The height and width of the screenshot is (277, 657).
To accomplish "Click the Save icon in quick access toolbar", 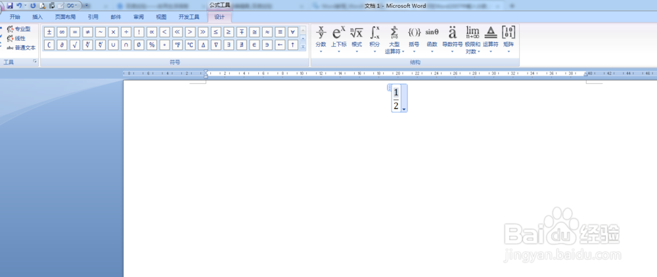I will pos(10,5).
